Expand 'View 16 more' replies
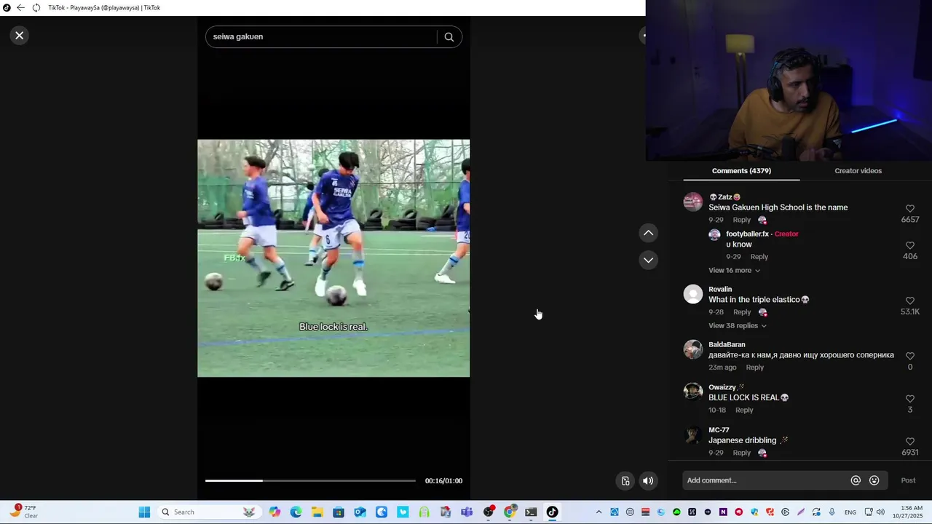The height and width of the screenshot is (524, 932). click(x=734, y=271)
